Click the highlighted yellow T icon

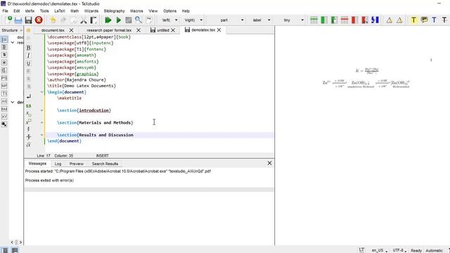click(413, 20)
